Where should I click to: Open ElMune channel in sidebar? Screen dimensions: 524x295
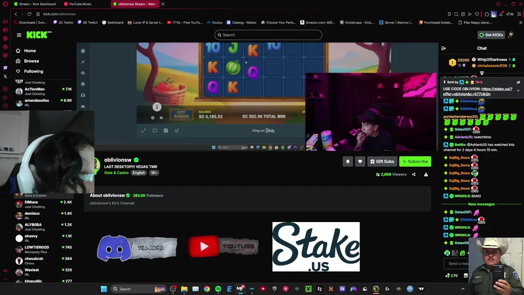click(43, 204)
